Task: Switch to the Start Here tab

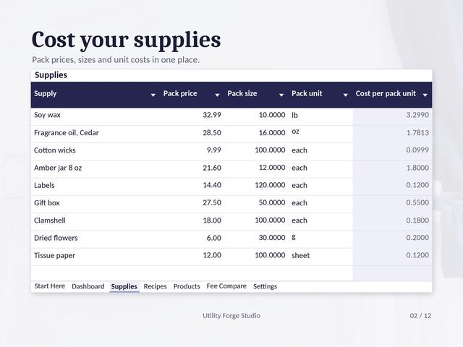Action: click(x=50, y=286)
